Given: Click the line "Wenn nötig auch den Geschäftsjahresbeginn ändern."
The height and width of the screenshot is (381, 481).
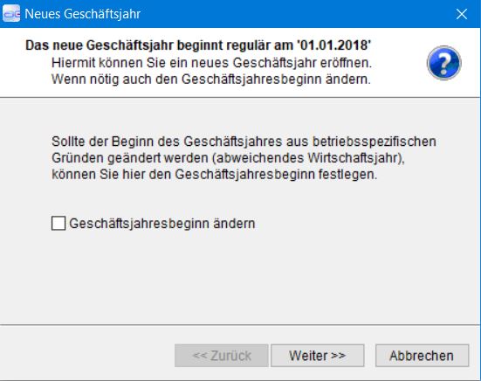Looking at the screenshot, I should click(211, 80).
